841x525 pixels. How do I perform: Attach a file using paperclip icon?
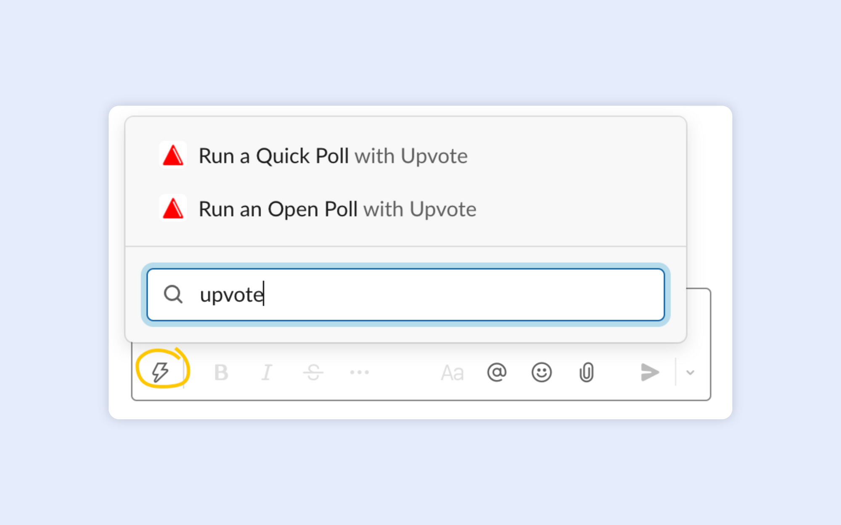coord(587,373)
